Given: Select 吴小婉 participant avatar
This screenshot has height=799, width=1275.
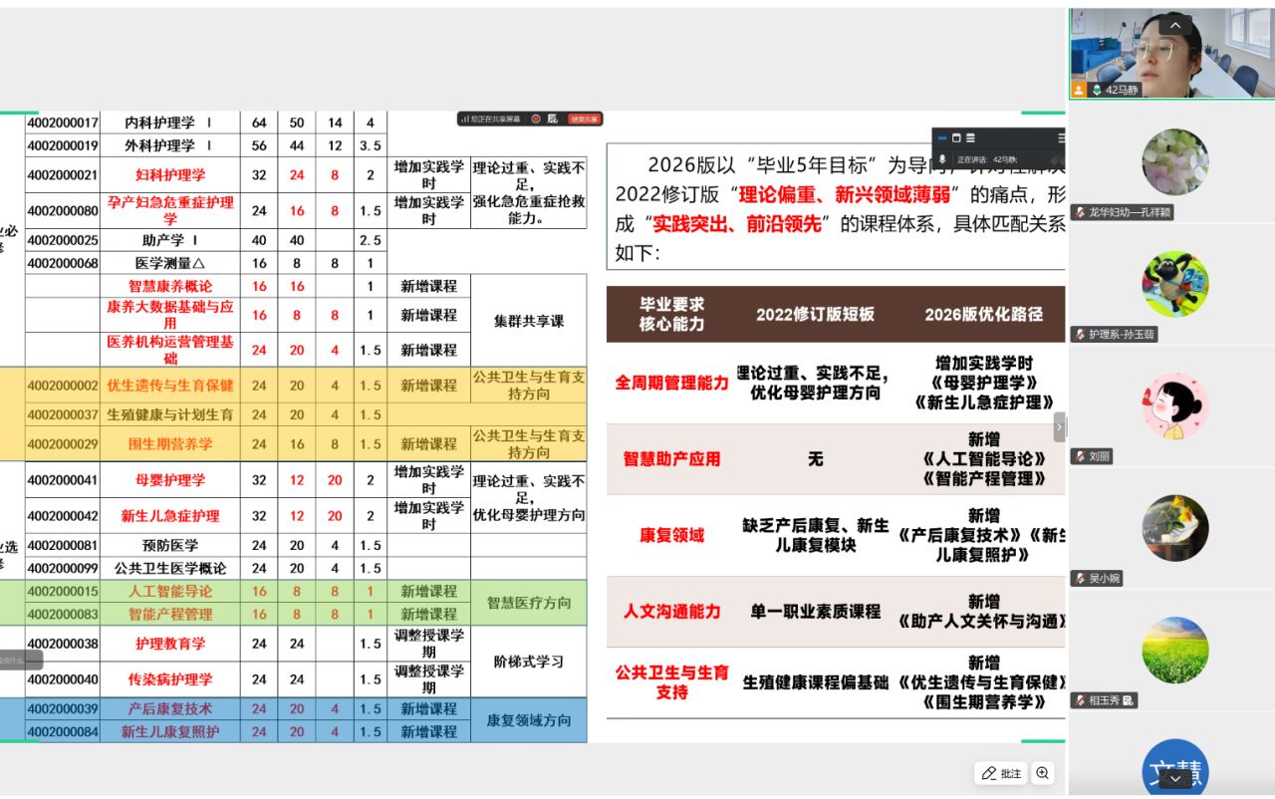Looking at the screenshot, I should (1174, 528).
